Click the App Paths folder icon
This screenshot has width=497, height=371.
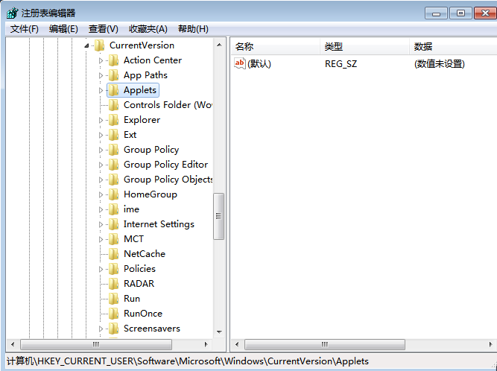(113, 75)
